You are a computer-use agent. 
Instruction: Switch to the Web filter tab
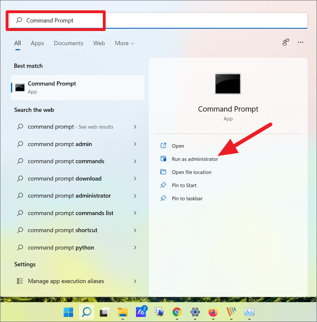pos(99,43)
